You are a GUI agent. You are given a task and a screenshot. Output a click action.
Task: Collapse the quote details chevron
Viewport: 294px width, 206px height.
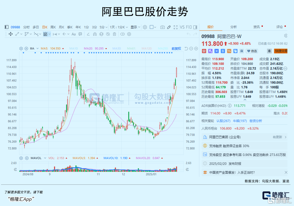(245, 100)
